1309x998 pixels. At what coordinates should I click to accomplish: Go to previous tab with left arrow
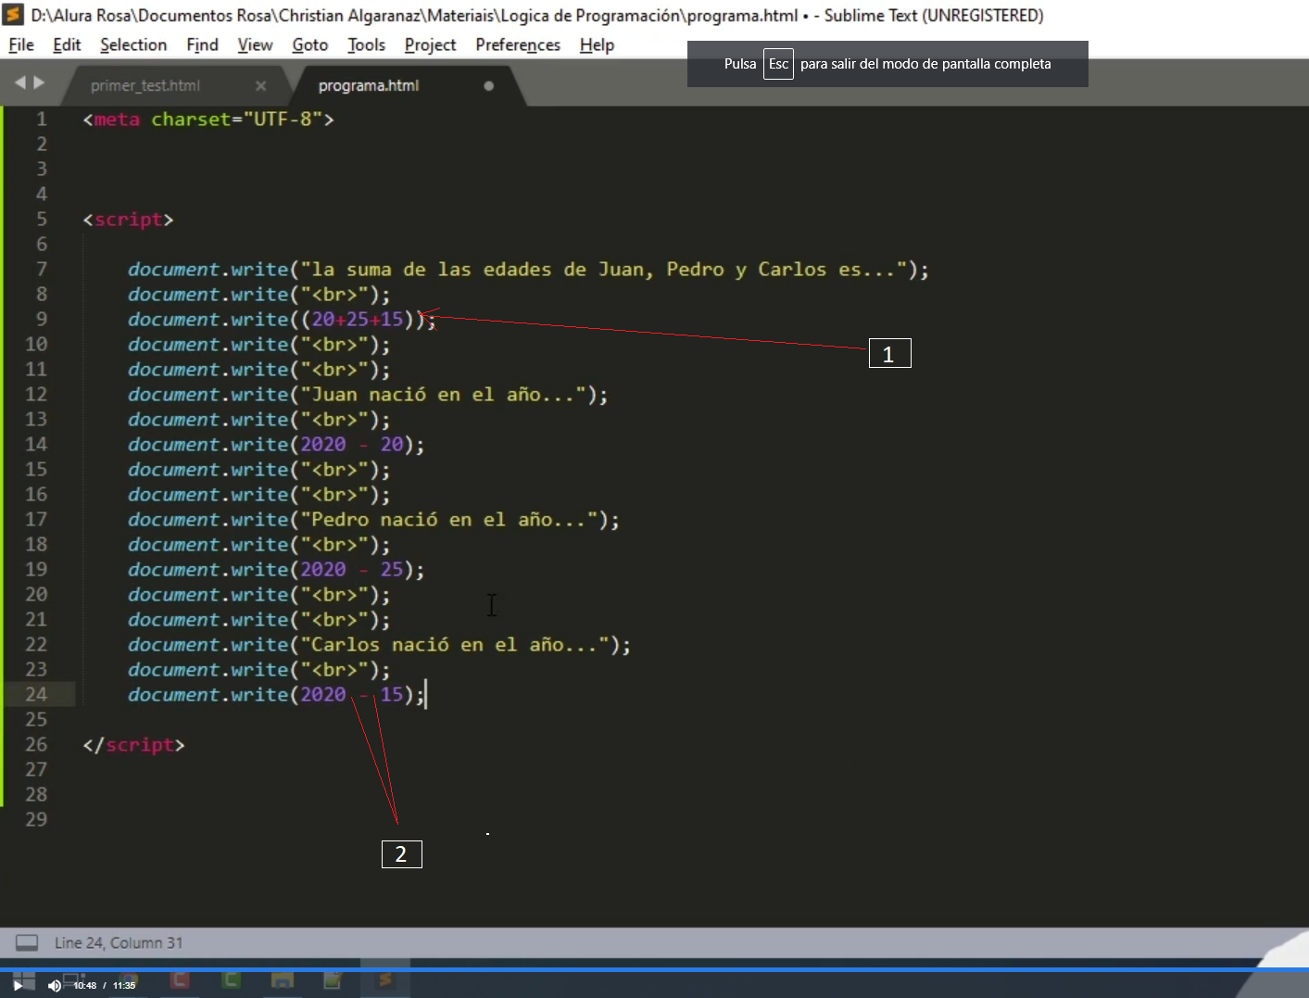[20, 82]
